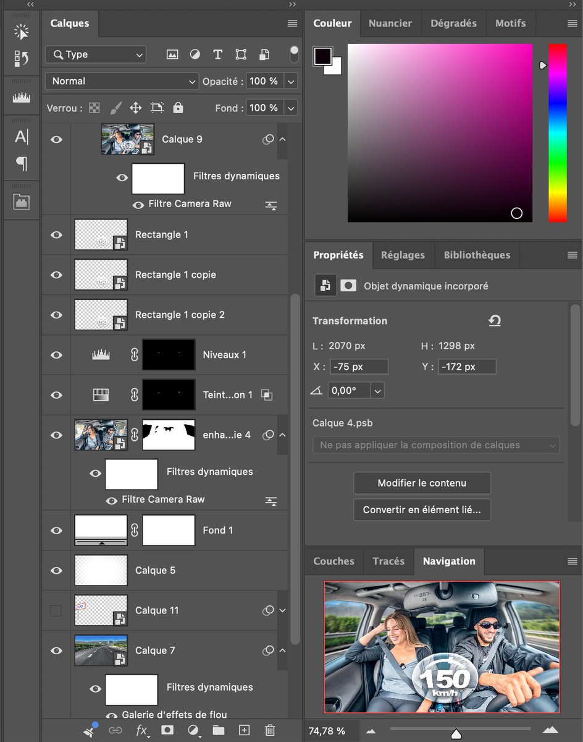Image resolution: width=583 pixels, height=742 pixels.
Task: Filter layers by type text icon
Action: (x=217, y=54)
